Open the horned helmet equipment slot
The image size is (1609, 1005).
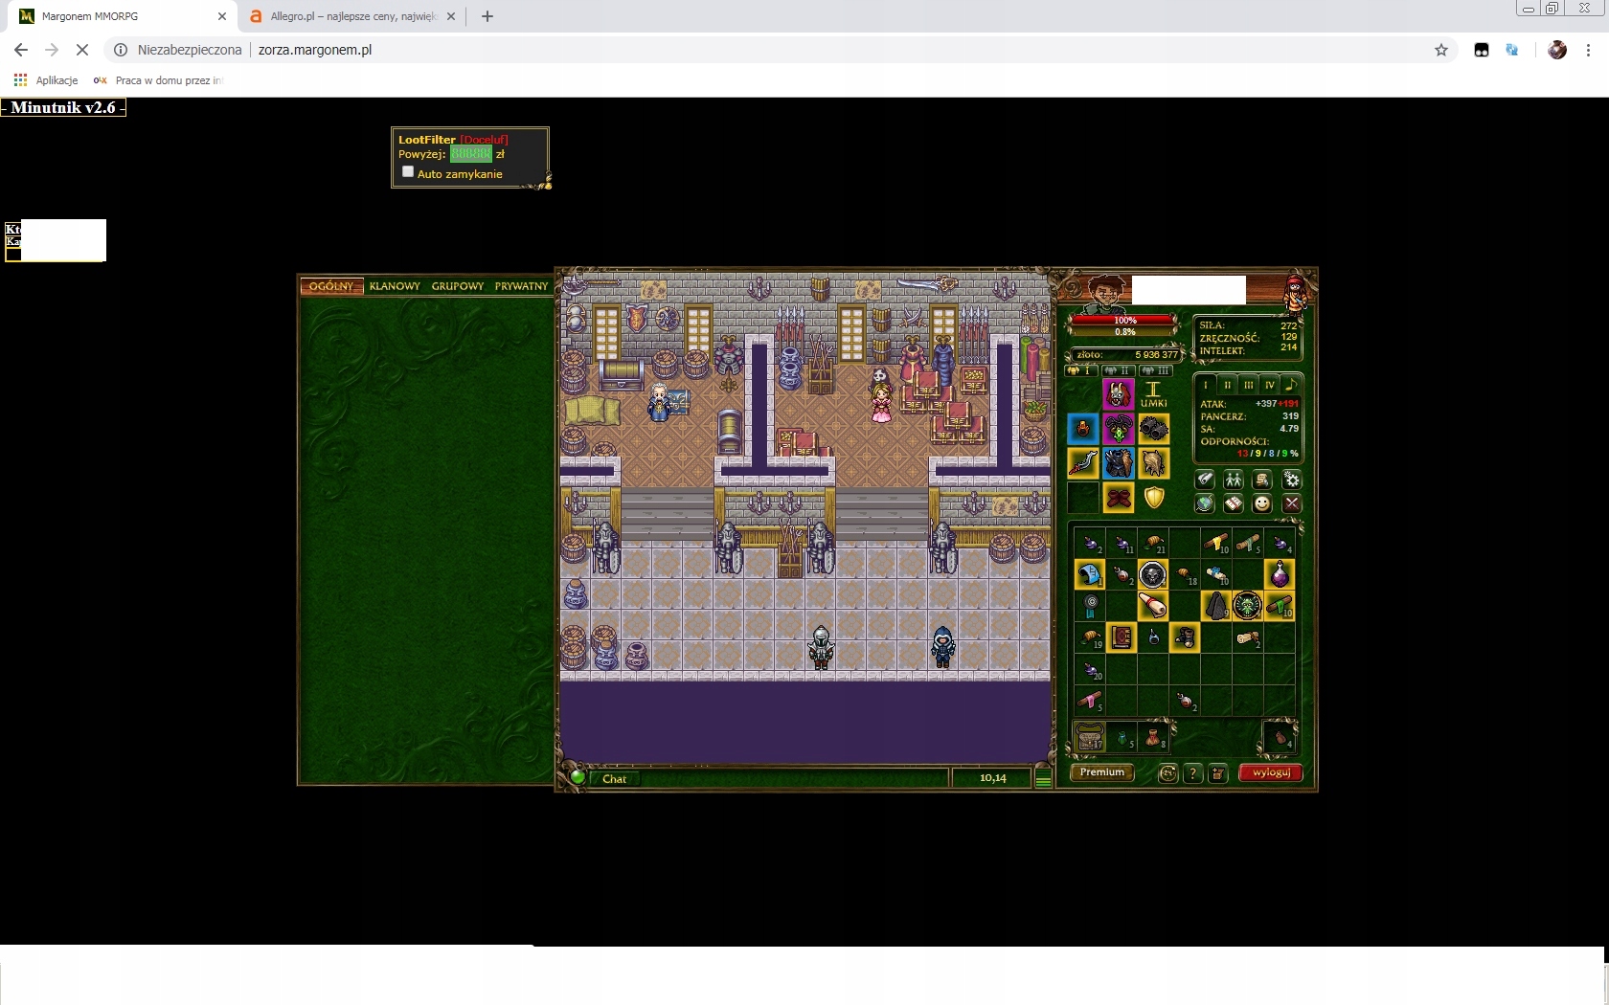click(x=1118, y=394)
